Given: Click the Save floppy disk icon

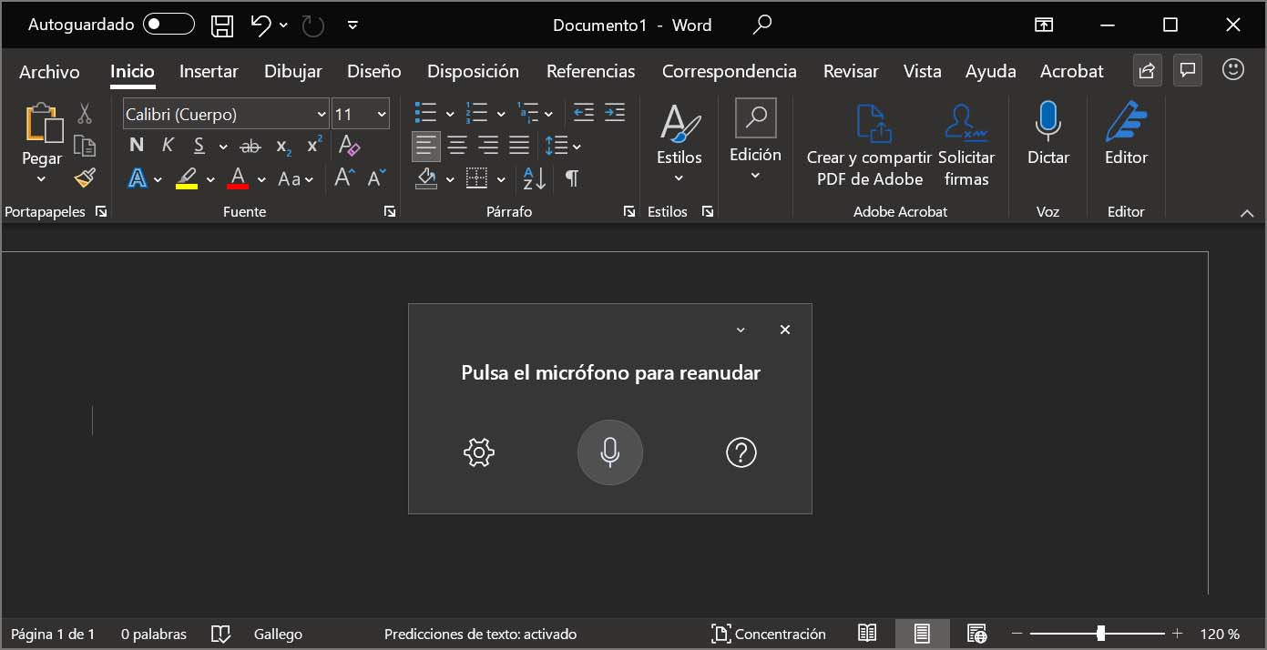Looking at the screenshot, I should (221, 25).
